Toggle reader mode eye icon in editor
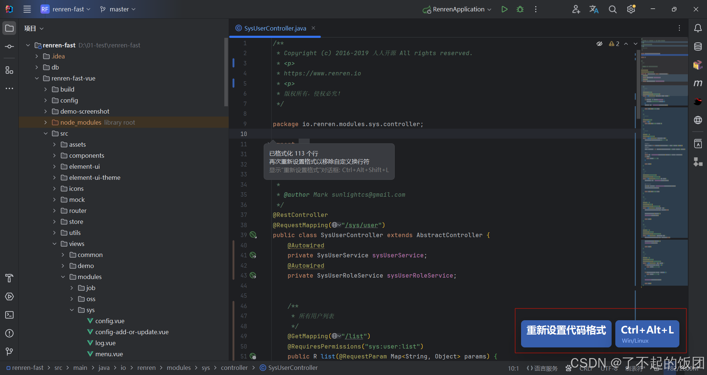Screen dimensions: 707x375 click(599, 44)
